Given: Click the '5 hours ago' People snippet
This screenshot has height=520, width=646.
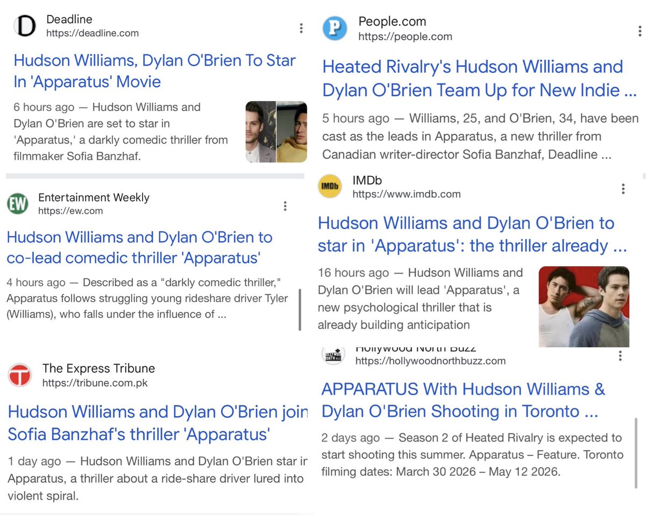Looking at the screenshot, I should (x=480, y=137).
